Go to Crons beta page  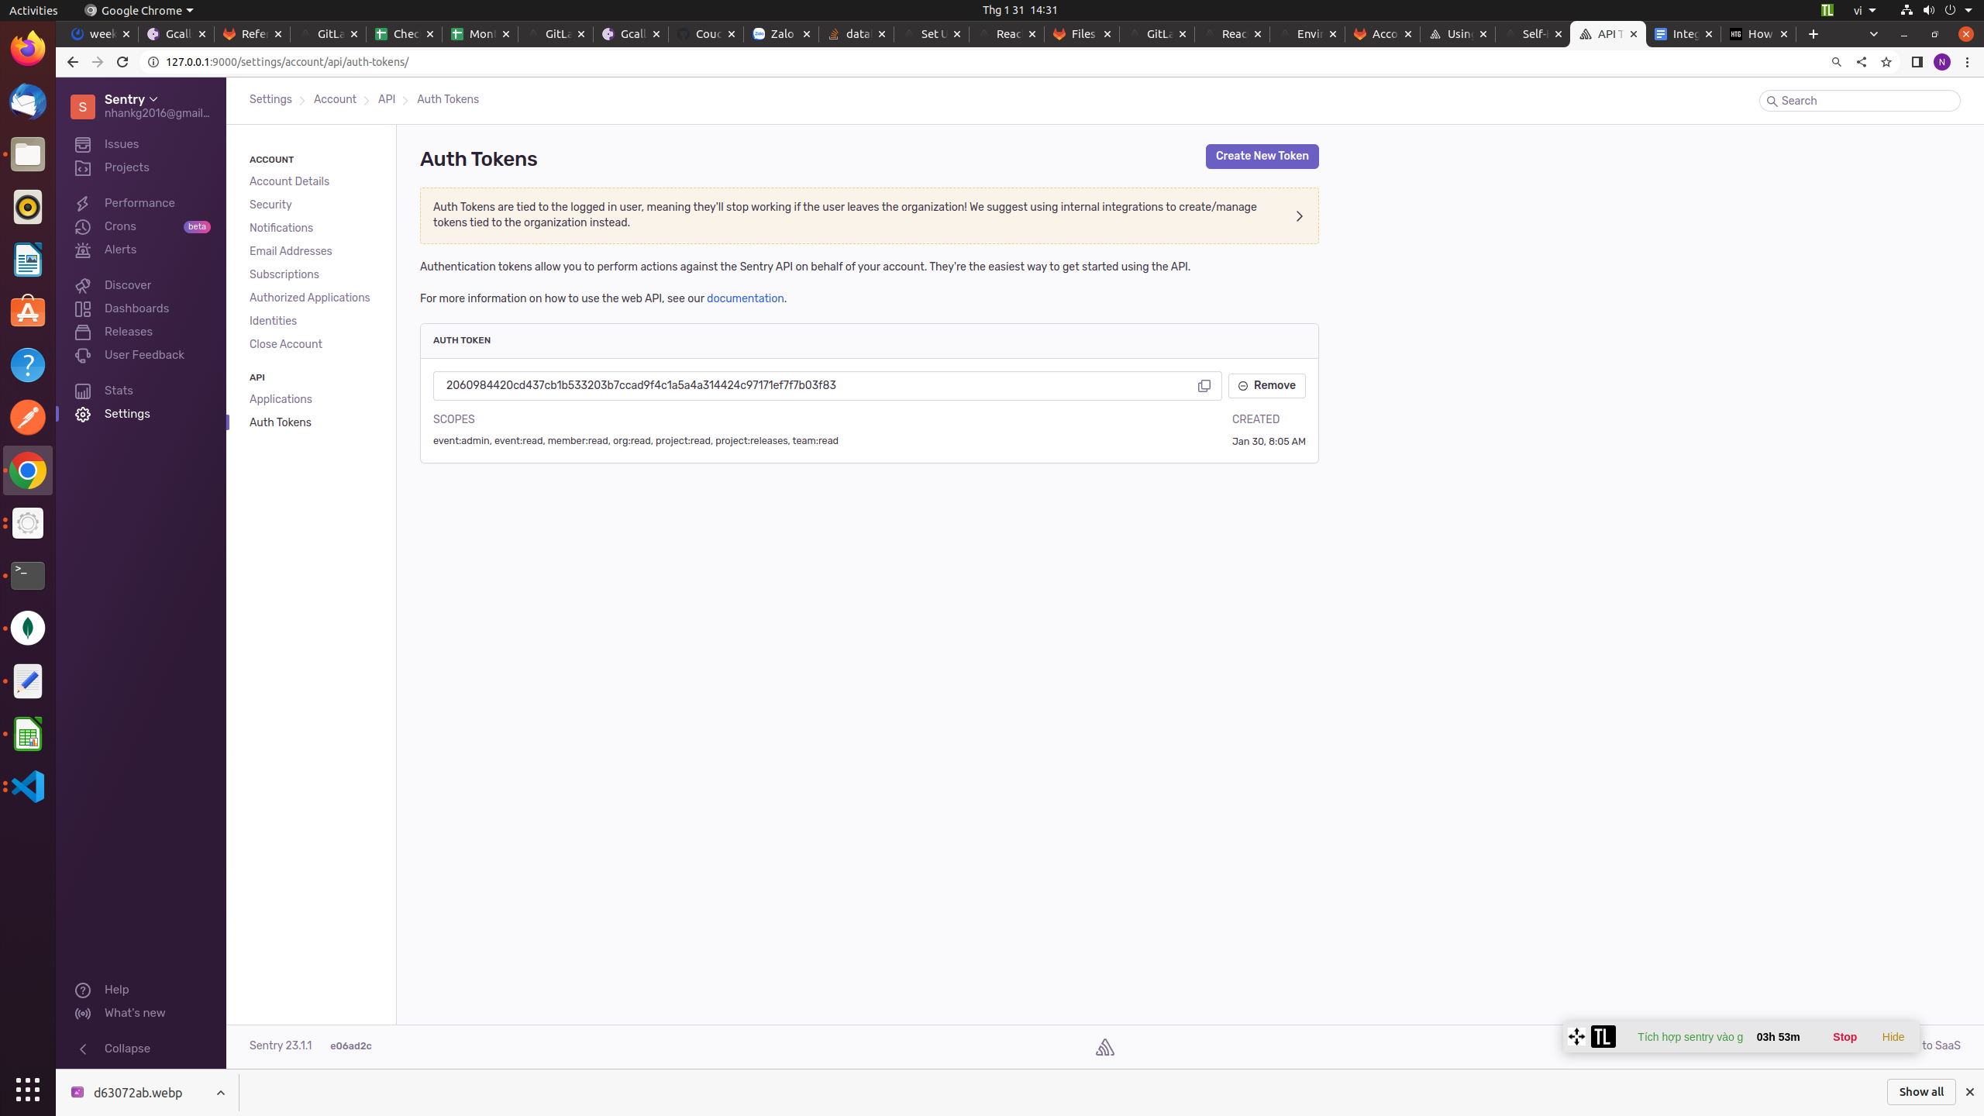point(120,226)
